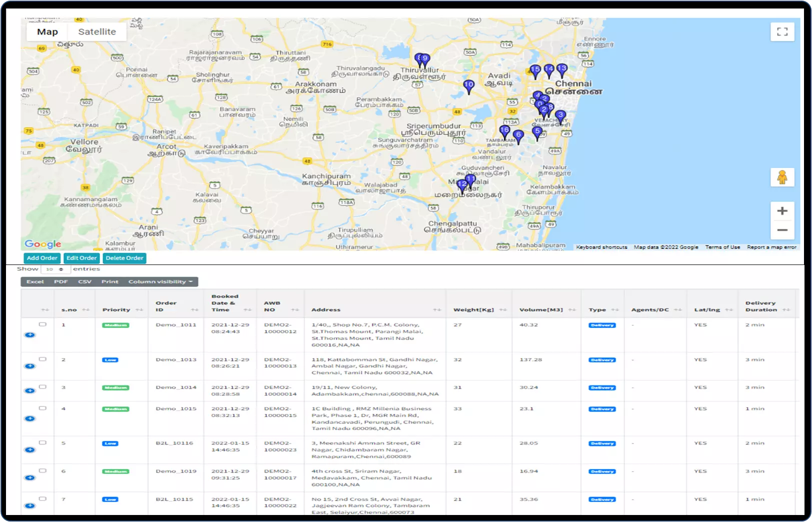Screen dimensions: 812x522
Task: Select map marker number 9
Action: pyautogui.click(x=425, y=60)
